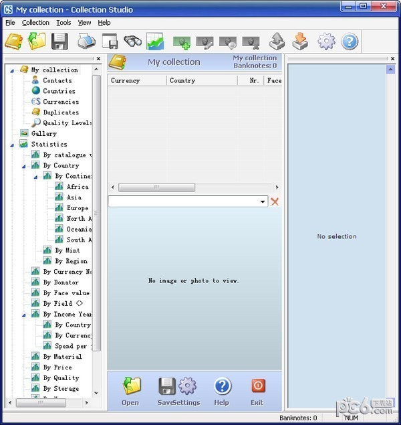Click the export upward arrow icon
Image resolution: width=401 pixels, height=425 pixels.
click(277, 41)
